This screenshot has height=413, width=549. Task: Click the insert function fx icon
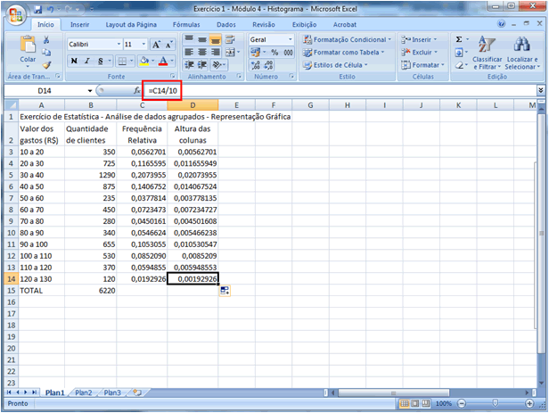pyautogui.click(x=136, y=91)
